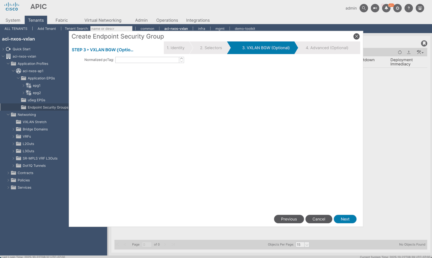
Task: Increment the Normalized pcTag value
Action: (181, 58)
